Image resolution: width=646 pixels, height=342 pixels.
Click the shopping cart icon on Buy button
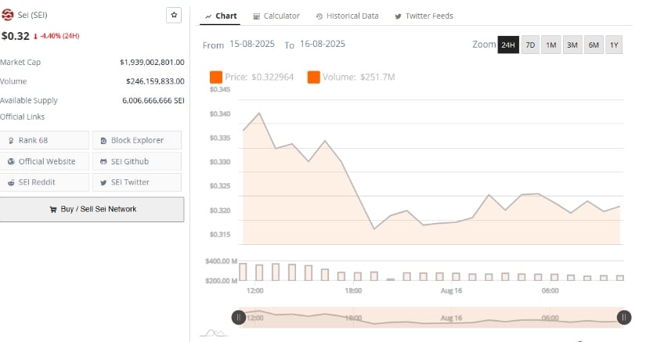[53, 210]
